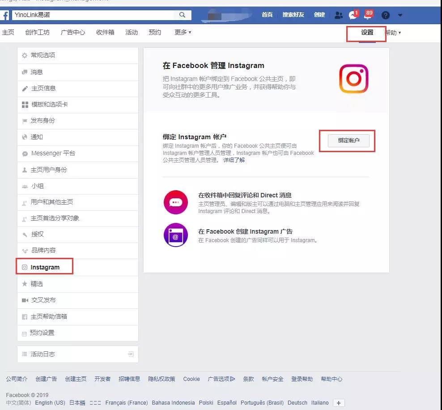Click the help question mark icon
Image resolution: width=442 pixels, height=410 pixels.
pyautogui.click(x=386, y=15)
